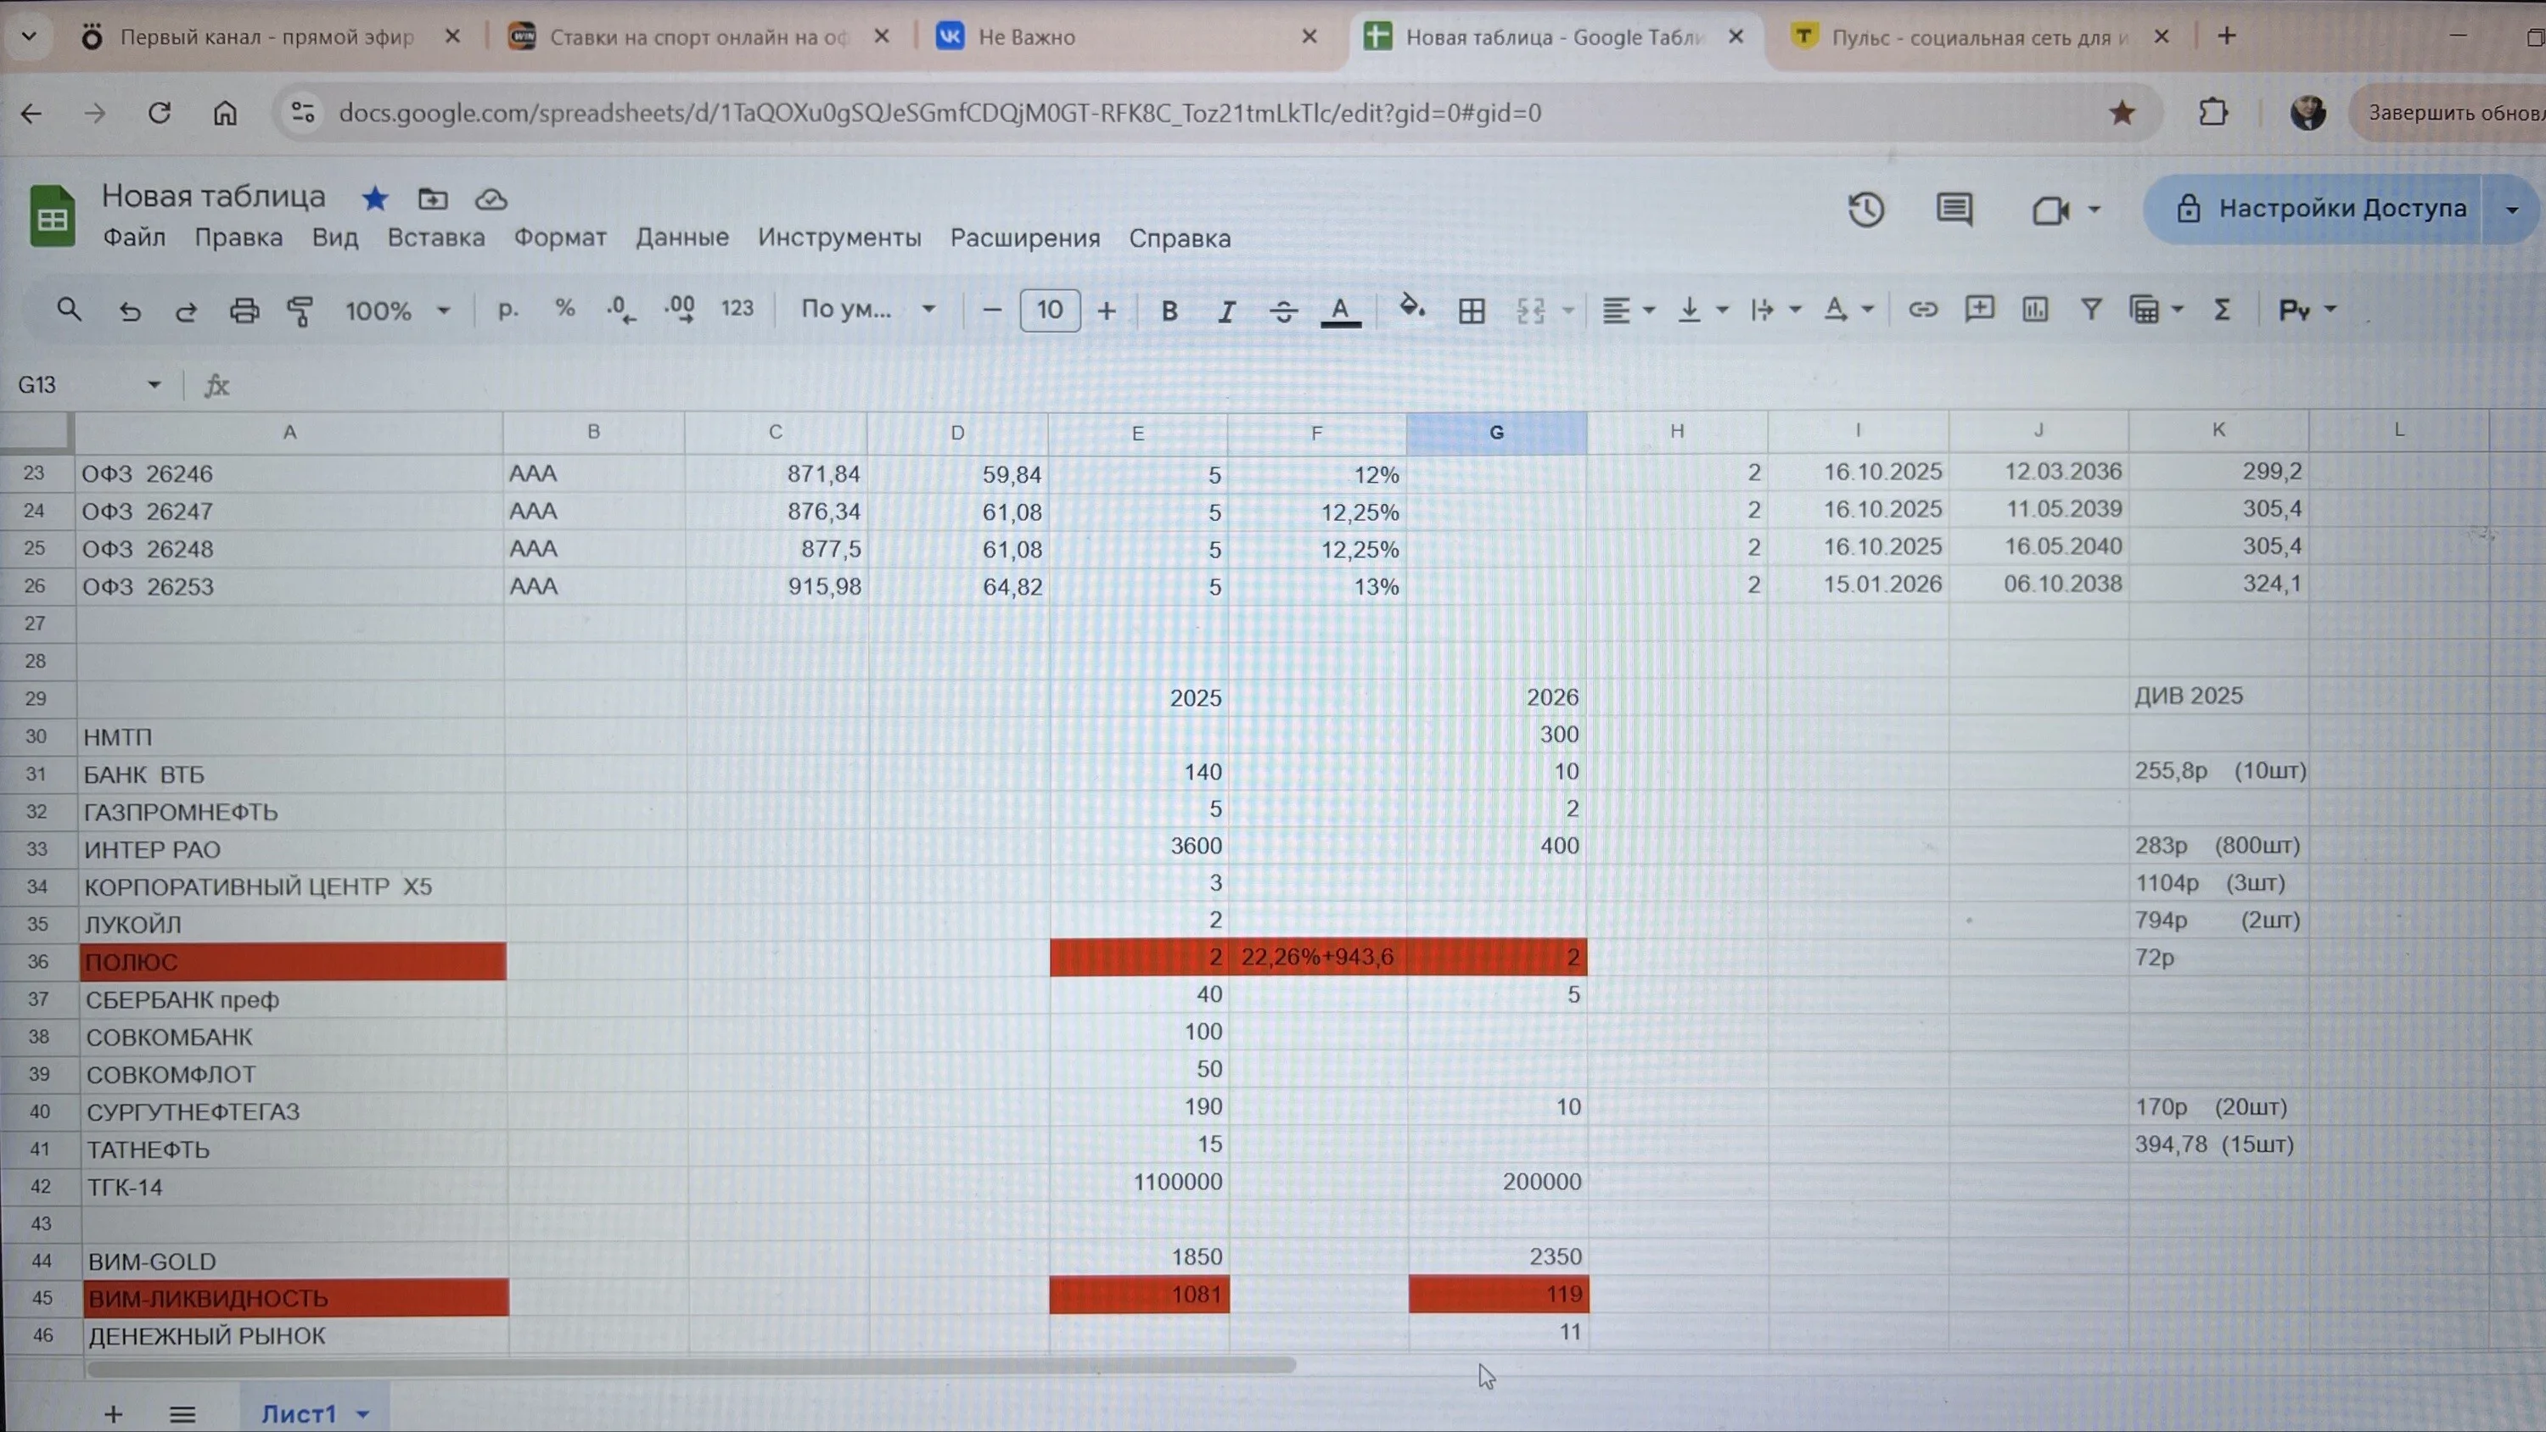This screenshot has width=2546, height=1432.
Task: Select the paint format tool
Action: 300,311
